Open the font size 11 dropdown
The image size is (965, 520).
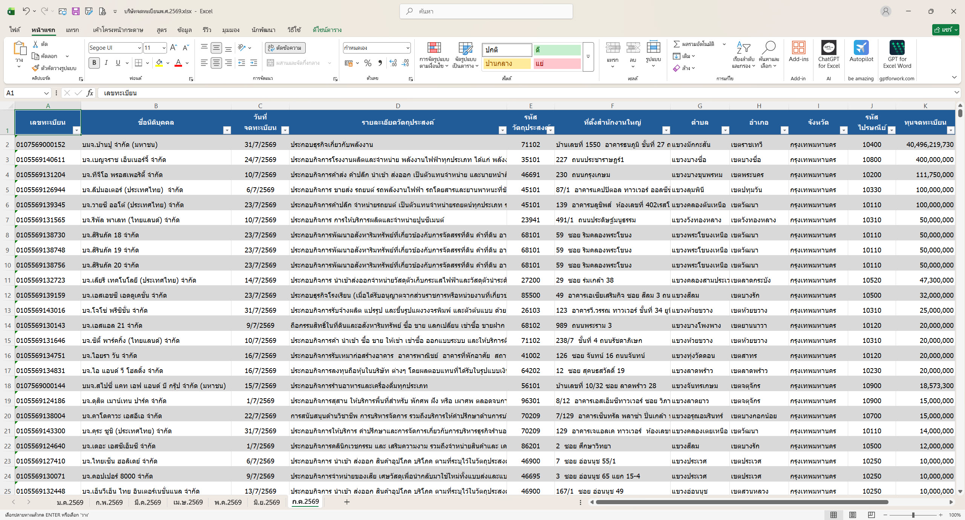click(x=164, y=48)
